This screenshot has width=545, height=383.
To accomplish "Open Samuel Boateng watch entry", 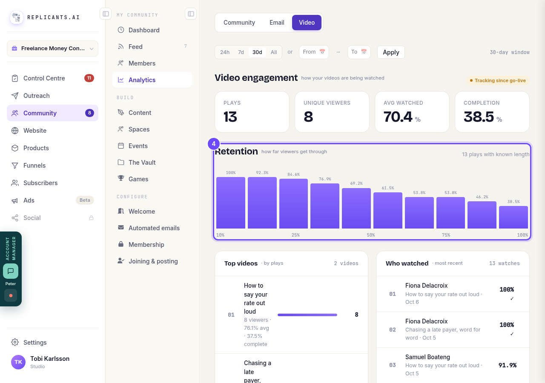I will 453,365.
